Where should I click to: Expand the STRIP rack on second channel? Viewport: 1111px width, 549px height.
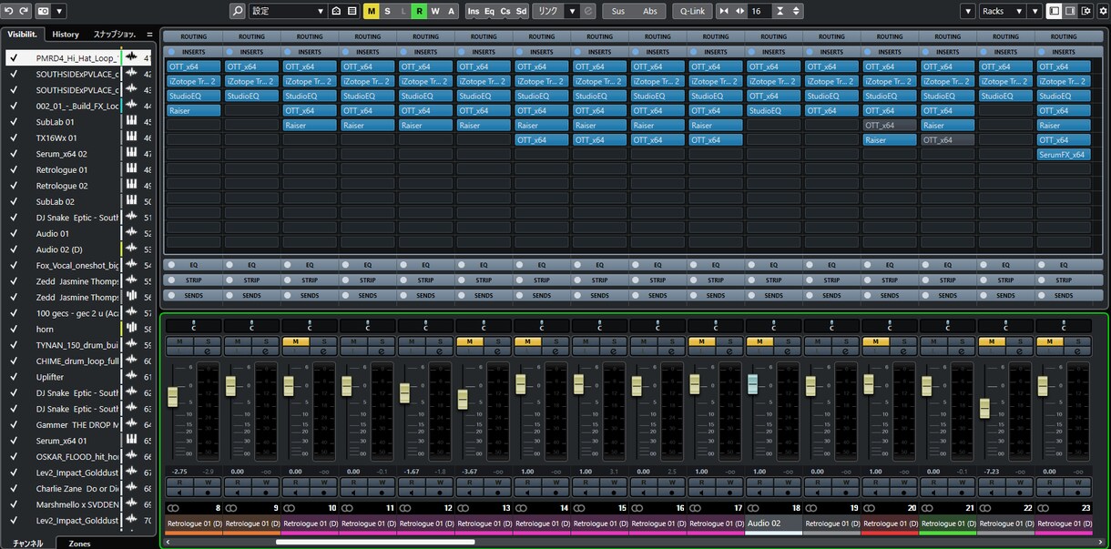(x=251, y=280)
